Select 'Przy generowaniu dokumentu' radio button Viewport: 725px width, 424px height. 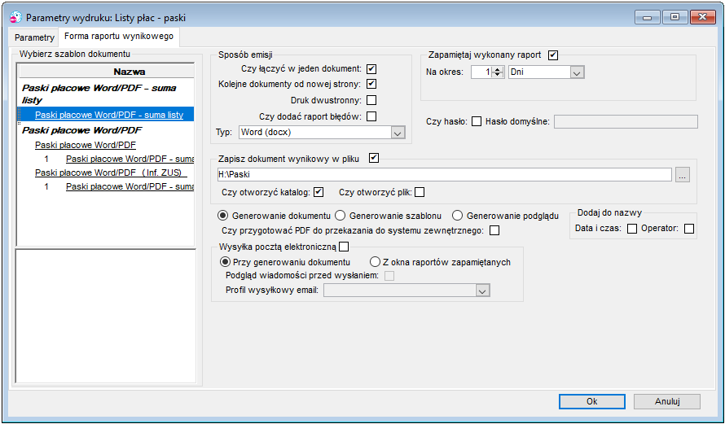point(225,262)
